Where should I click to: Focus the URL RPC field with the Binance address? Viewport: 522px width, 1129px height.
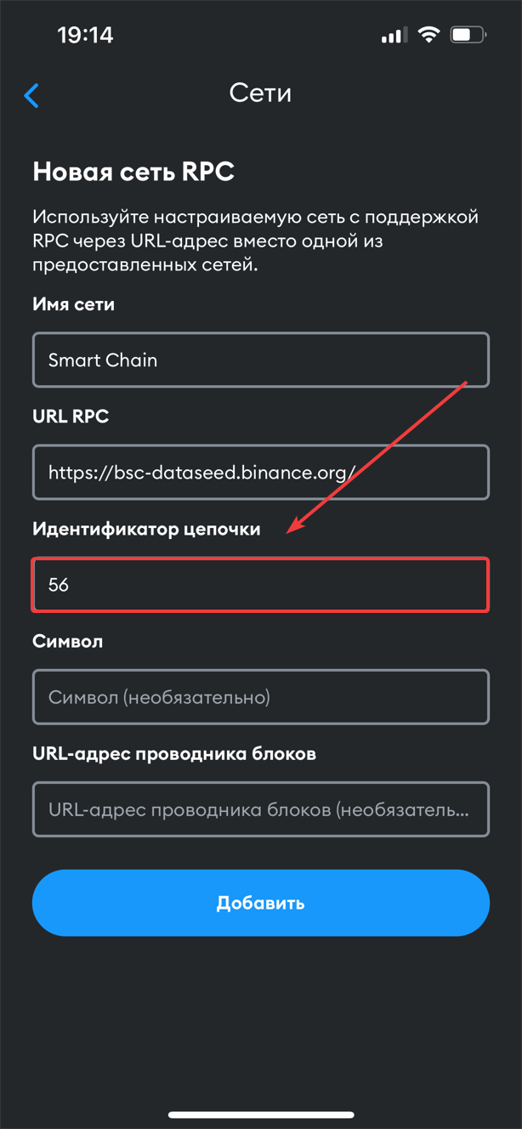(x=260, y=472)
